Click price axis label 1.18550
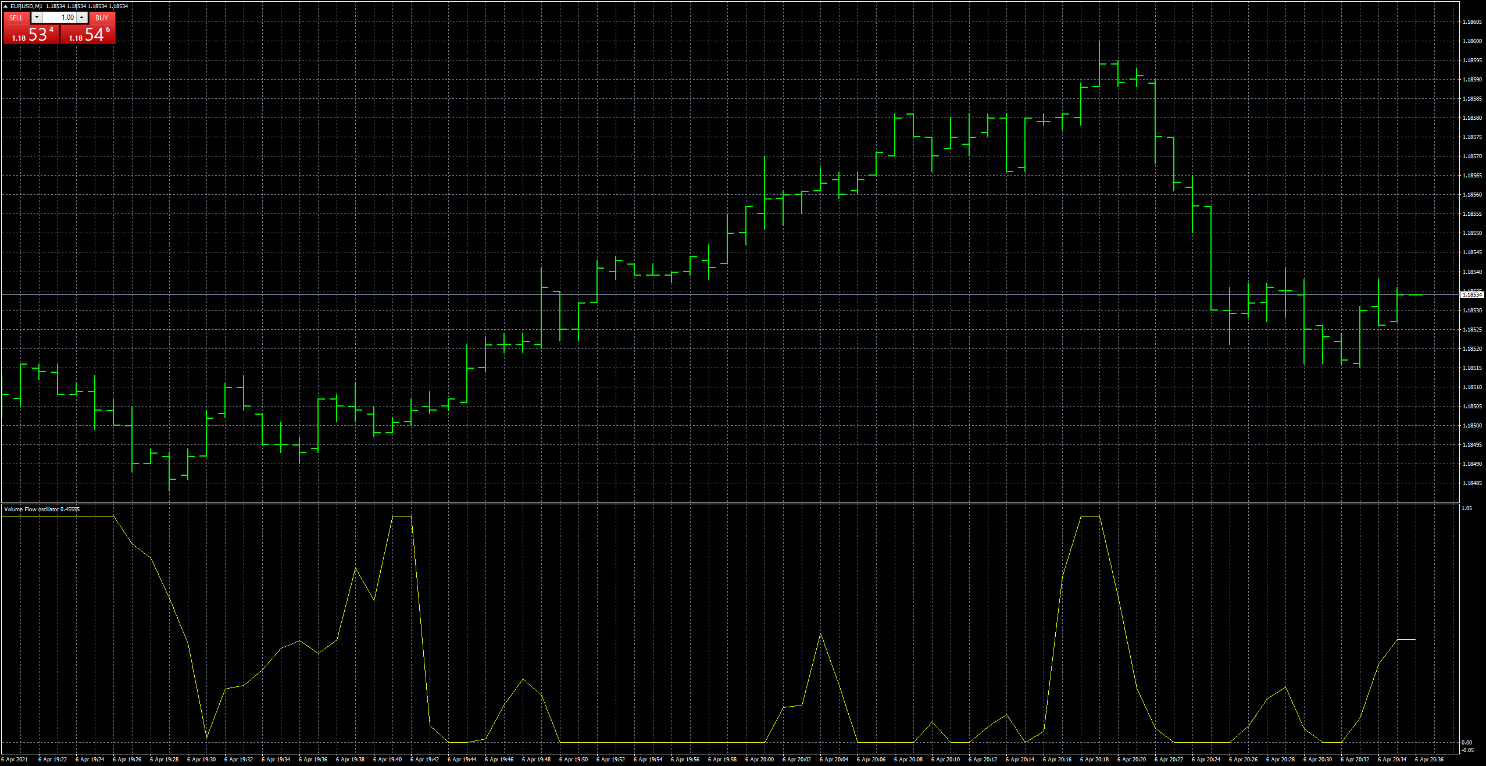The height and width of the screenshot is (766, 1486). [x=1472, y=233]
